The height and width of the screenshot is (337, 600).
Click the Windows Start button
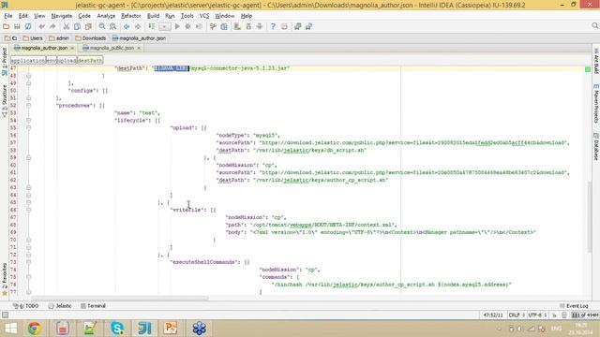10,329
